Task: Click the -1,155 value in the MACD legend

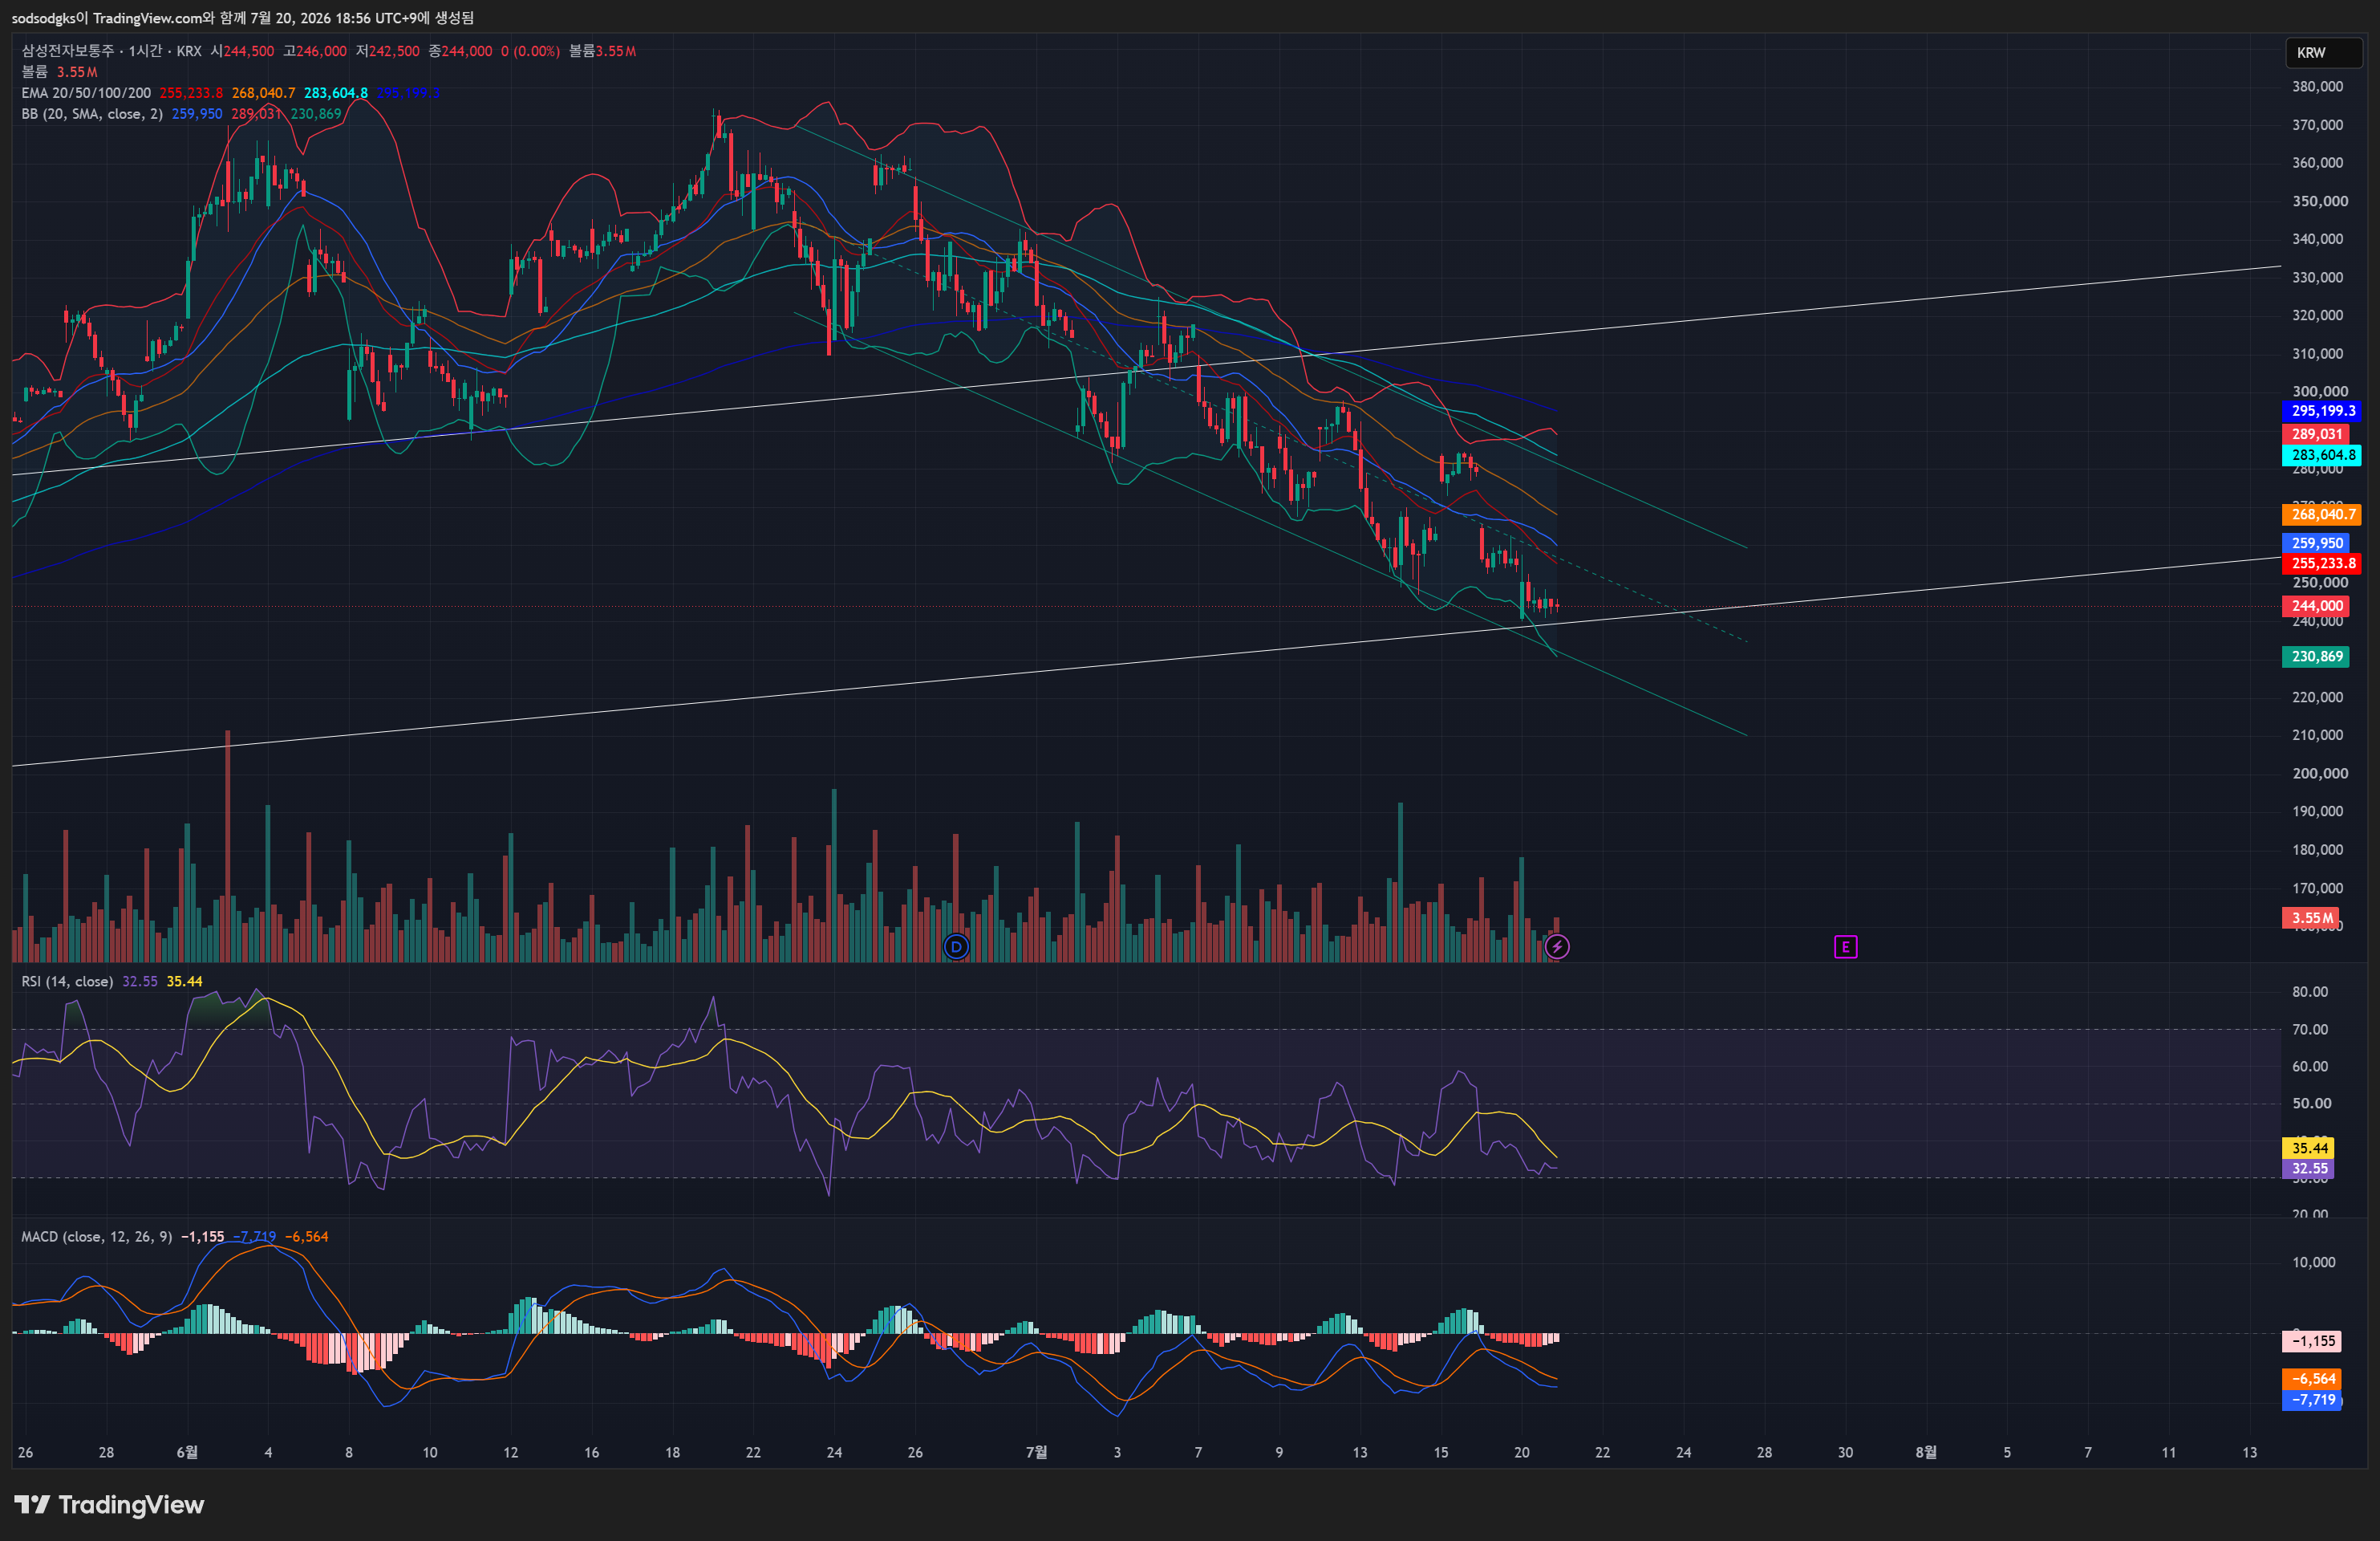Action: tap(202, 1237)
